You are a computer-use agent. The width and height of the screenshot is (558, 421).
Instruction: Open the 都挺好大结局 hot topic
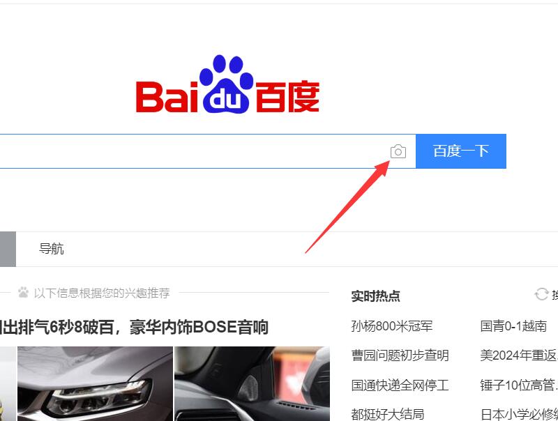point(388,414)
